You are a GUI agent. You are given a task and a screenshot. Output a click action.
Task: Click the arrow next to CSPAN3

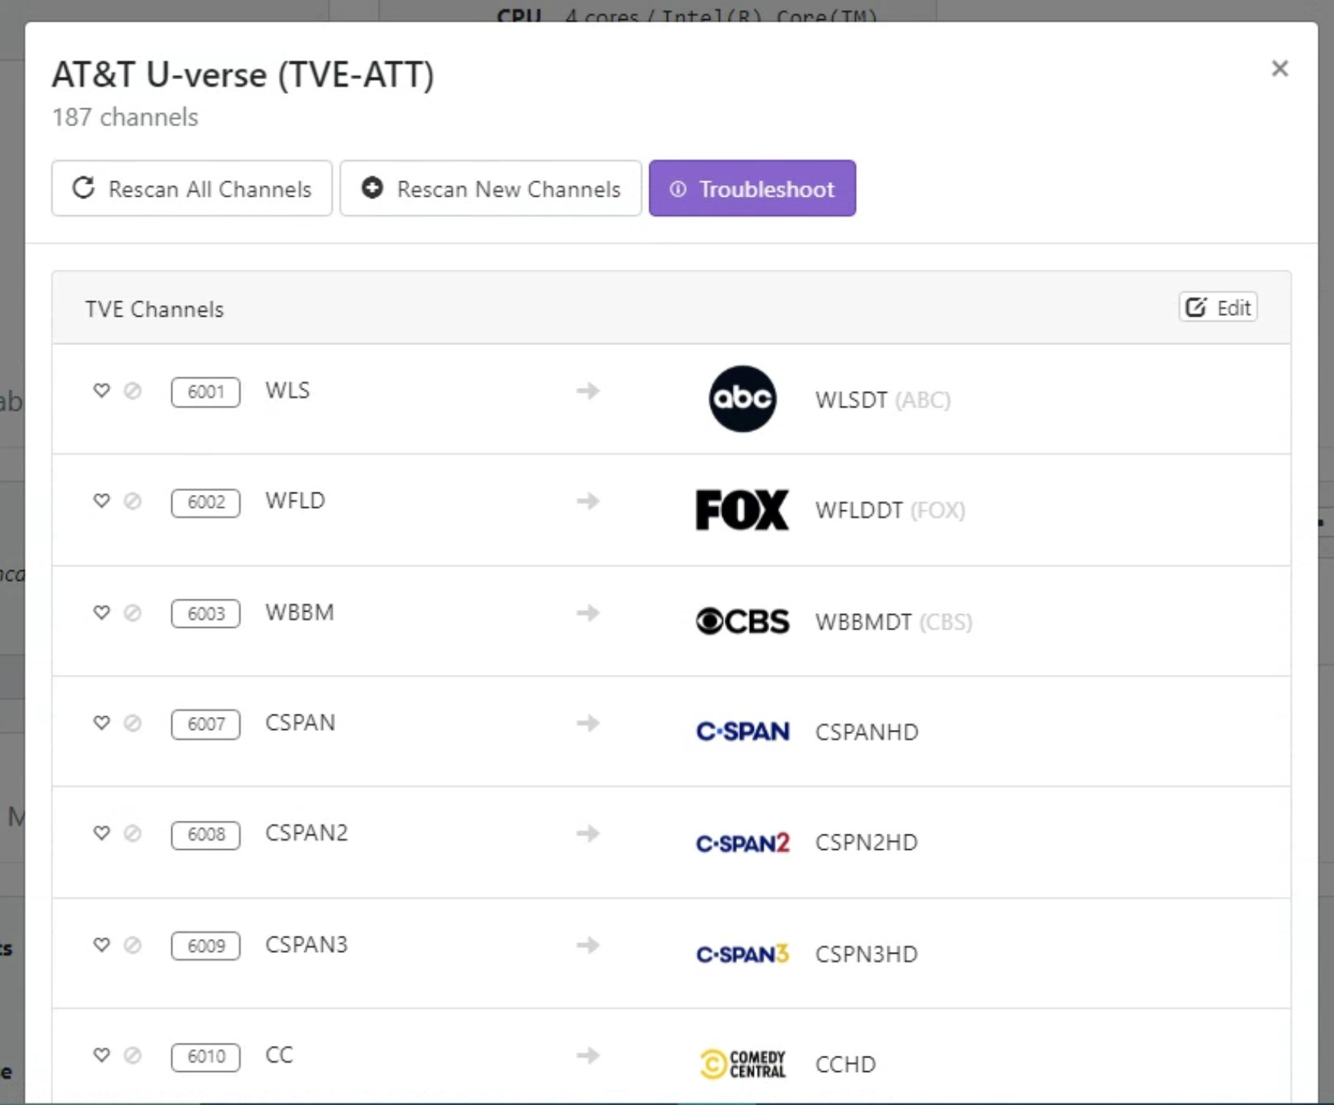coord(588,944)
